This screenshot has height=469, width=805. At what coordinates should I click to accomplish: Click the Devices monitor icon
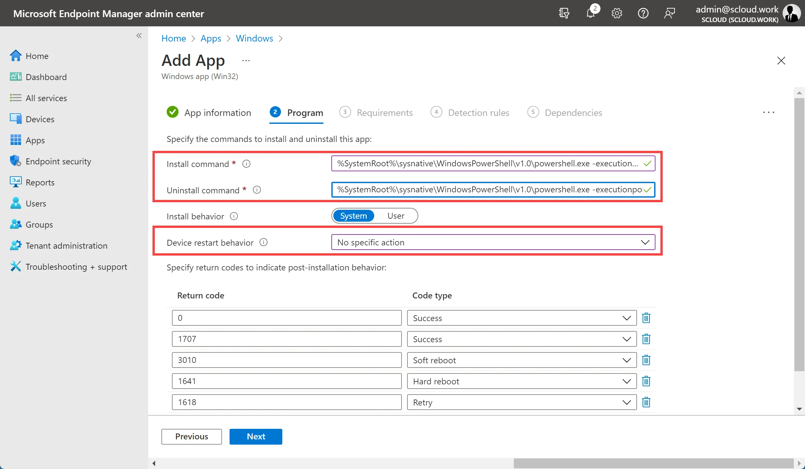pos(15,119)
